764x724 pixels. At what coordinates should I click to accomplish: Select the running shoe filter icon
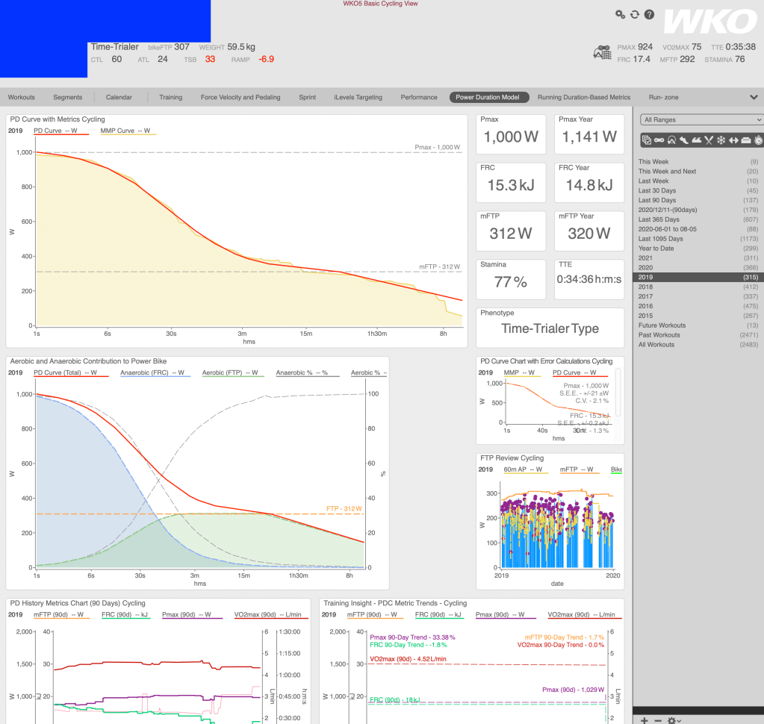pos(684,140)
